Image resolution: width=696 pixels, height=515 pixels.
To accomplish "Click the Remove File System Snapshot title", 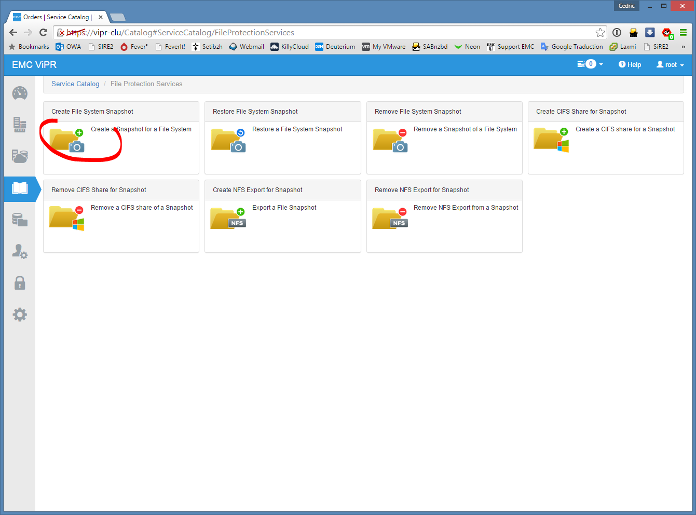I will point(418,112).
